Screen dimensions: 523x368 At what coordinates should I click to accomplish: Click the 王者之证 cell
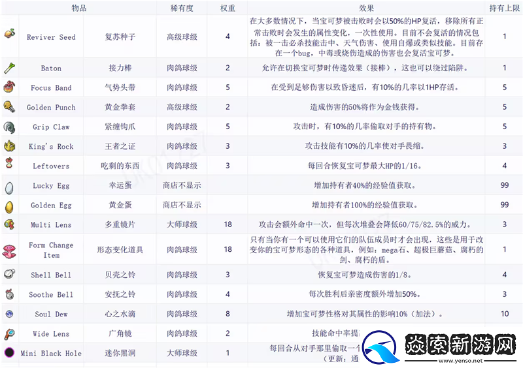tap(120, 146)
